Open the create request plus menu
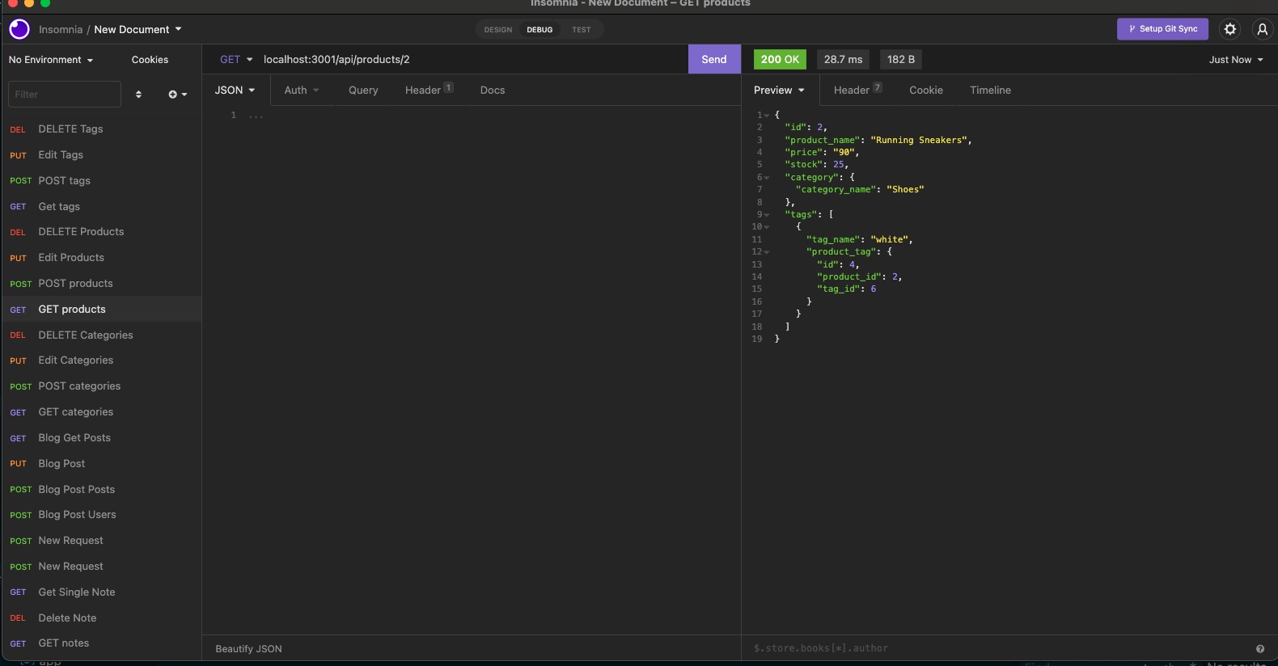The height and width of the screenshot is (666, 1278). pos(177,95)
